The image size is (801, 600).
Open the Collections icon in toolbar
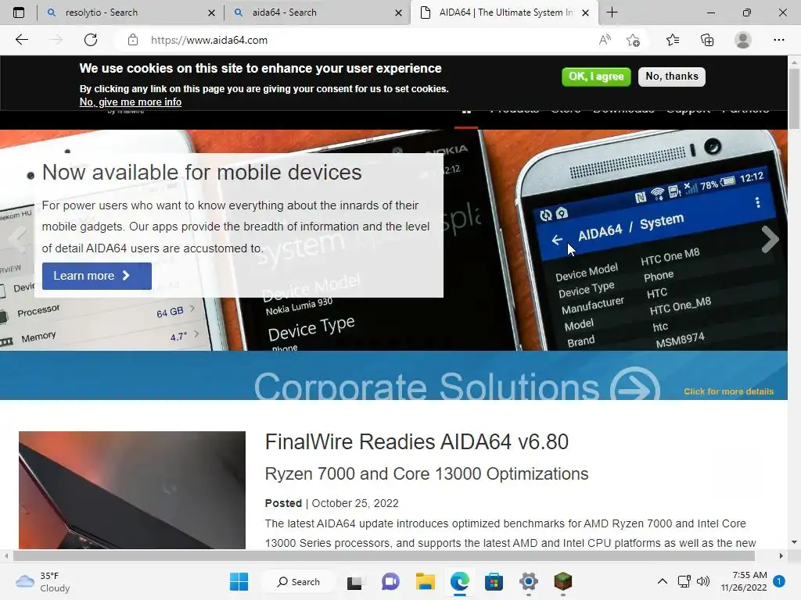point(707,40)
